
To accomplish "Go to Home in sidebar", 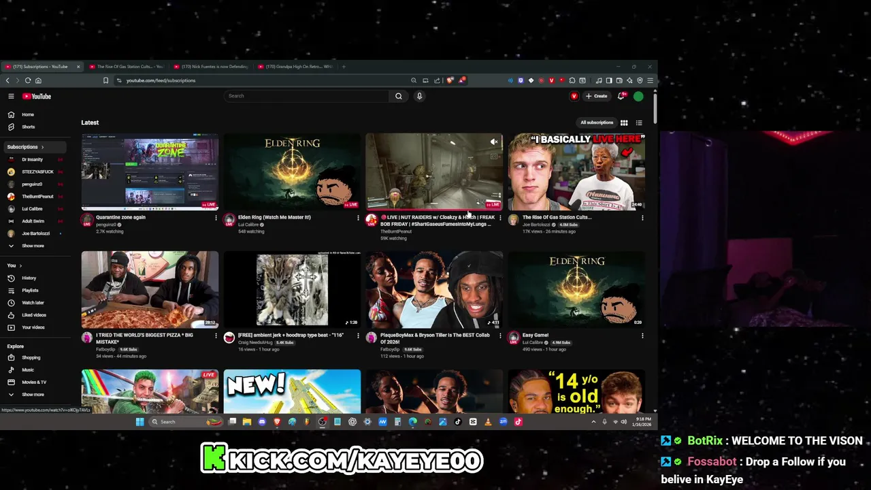I will coord(35,114).
